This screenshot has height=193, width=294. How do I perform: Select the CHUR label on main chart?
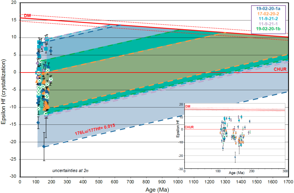280,69
